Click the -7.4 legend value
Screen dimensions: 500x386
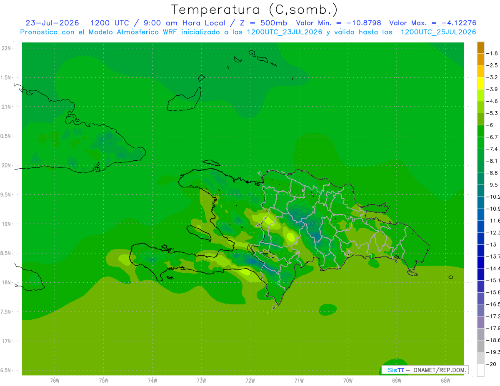click(x=493, y=149)
